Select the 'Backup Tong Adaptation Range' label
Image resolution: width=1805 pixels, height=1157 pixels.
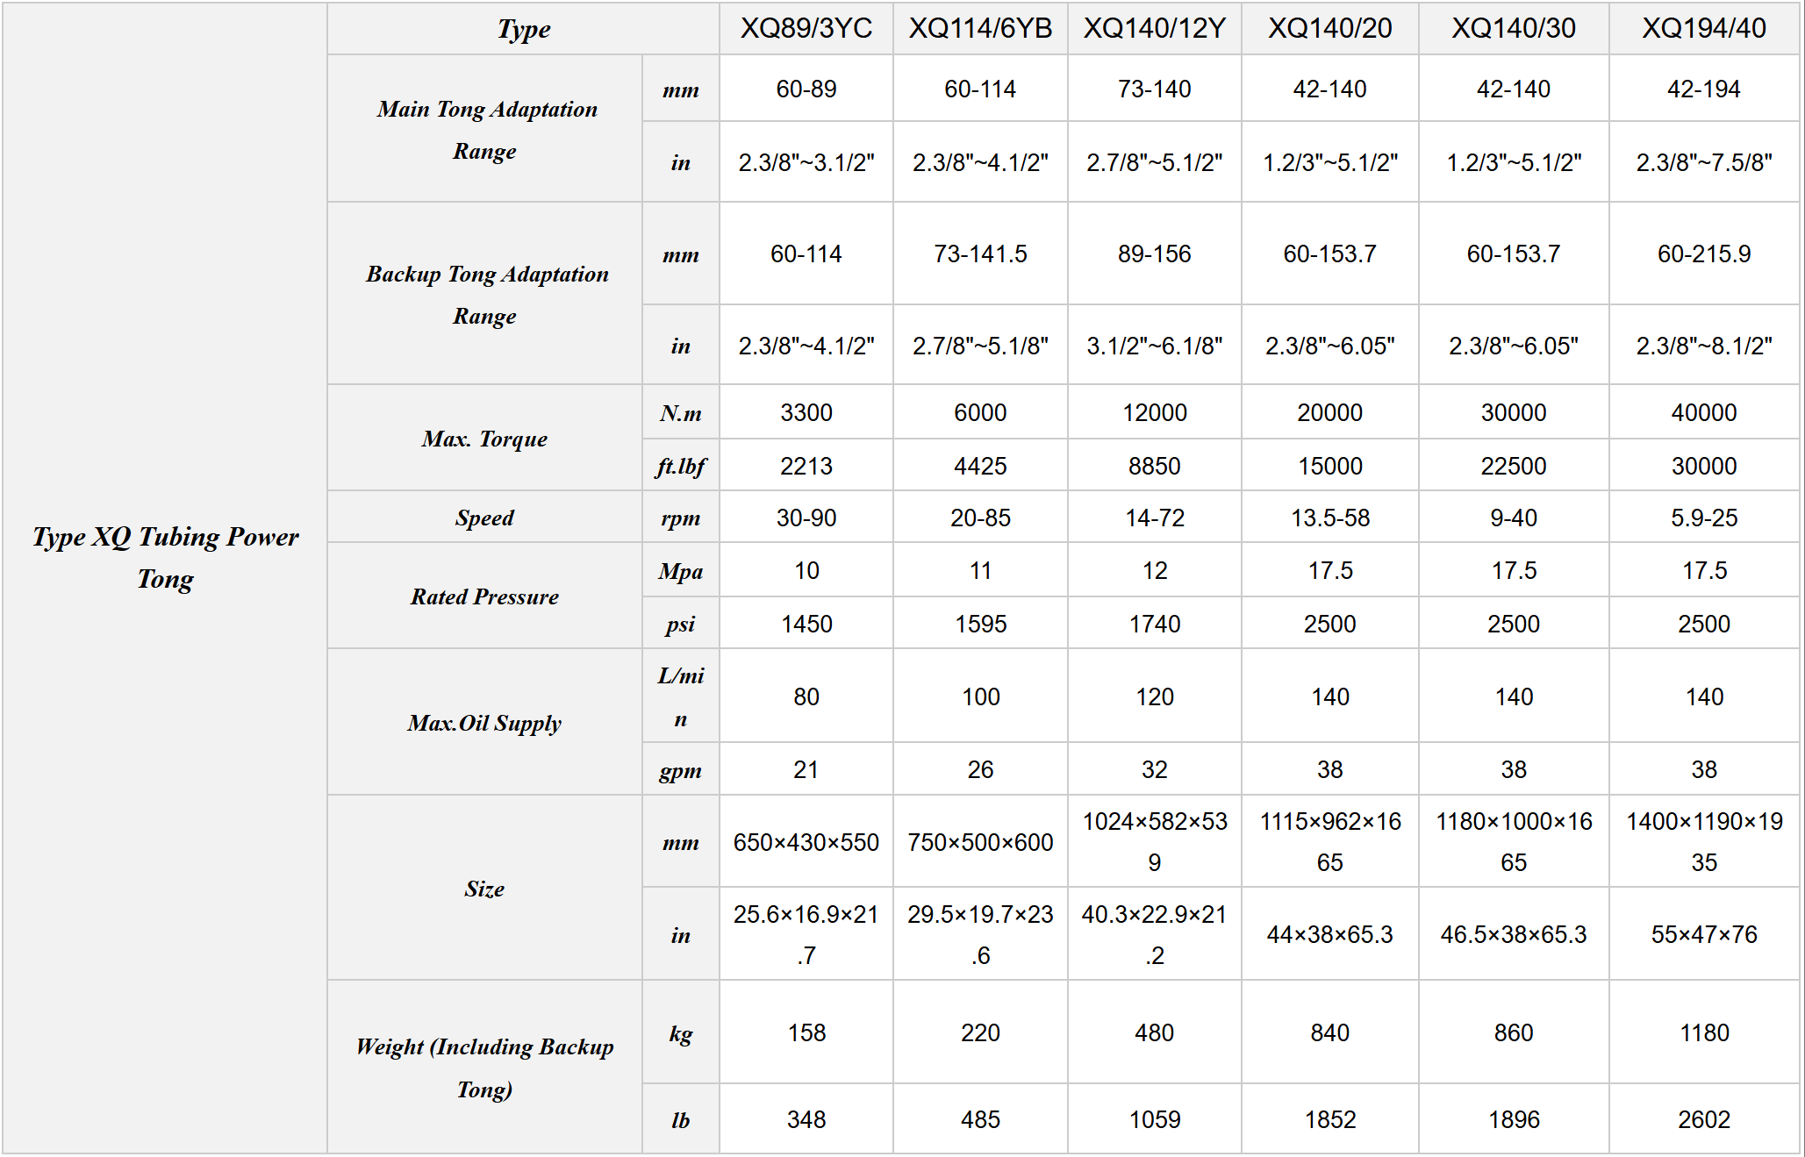(x=485, y=294)
